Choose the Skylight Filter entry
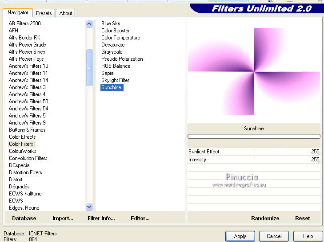Viewport: 324px width, 242px height. click(115, 80)
